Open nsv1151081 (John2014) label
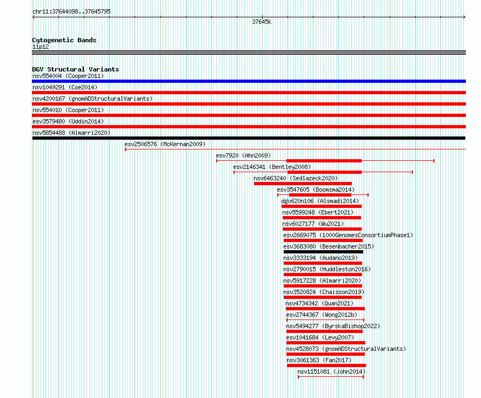 click(331, 371)
